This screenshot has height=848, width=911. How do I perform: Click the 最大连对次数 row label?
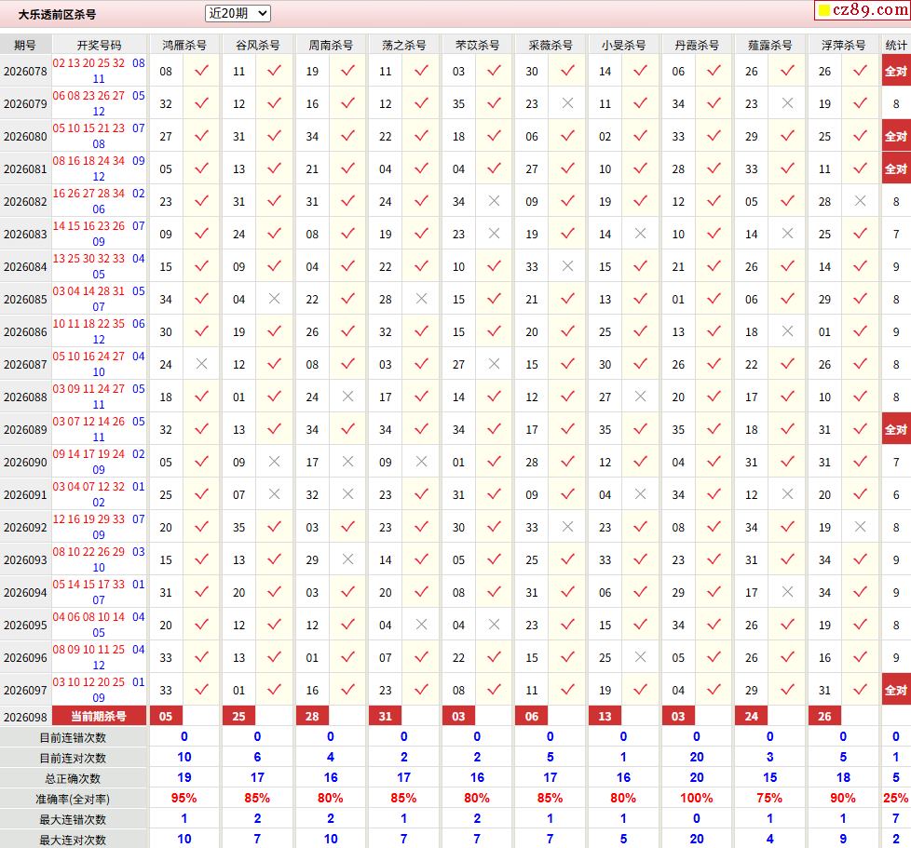[73, 840]
